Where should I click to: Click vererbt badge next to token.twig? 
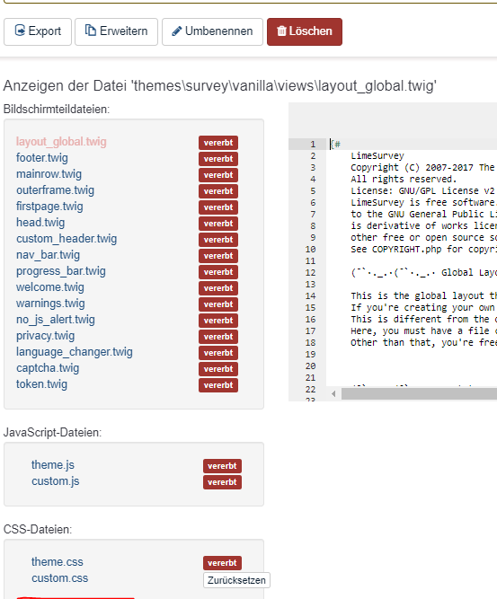click(x=218, y=385)
